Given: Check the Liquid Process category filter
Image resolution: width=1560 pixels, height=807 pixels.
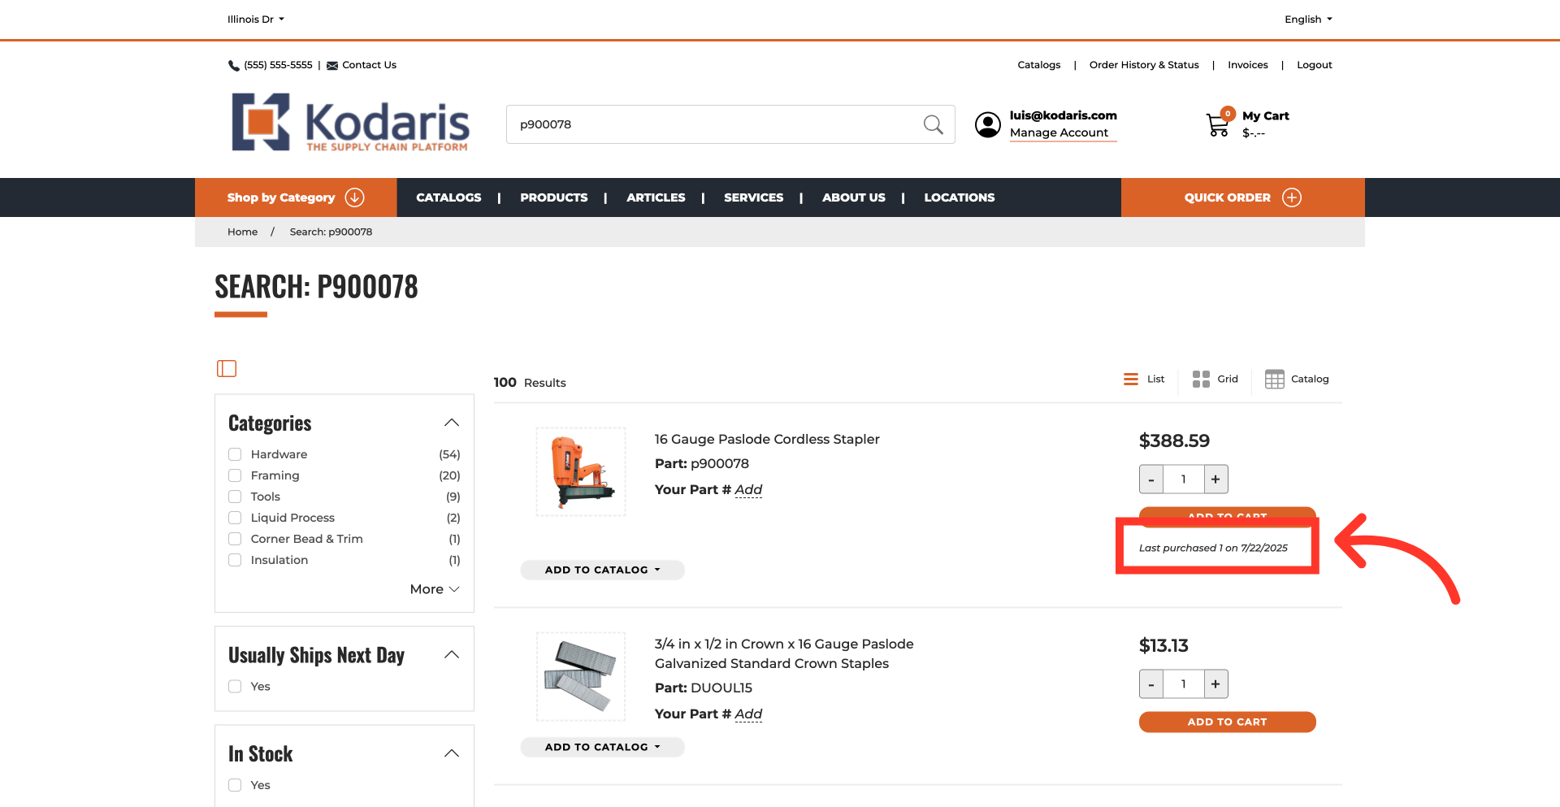Looking at the screenshot, I should (x=235, y=518).
